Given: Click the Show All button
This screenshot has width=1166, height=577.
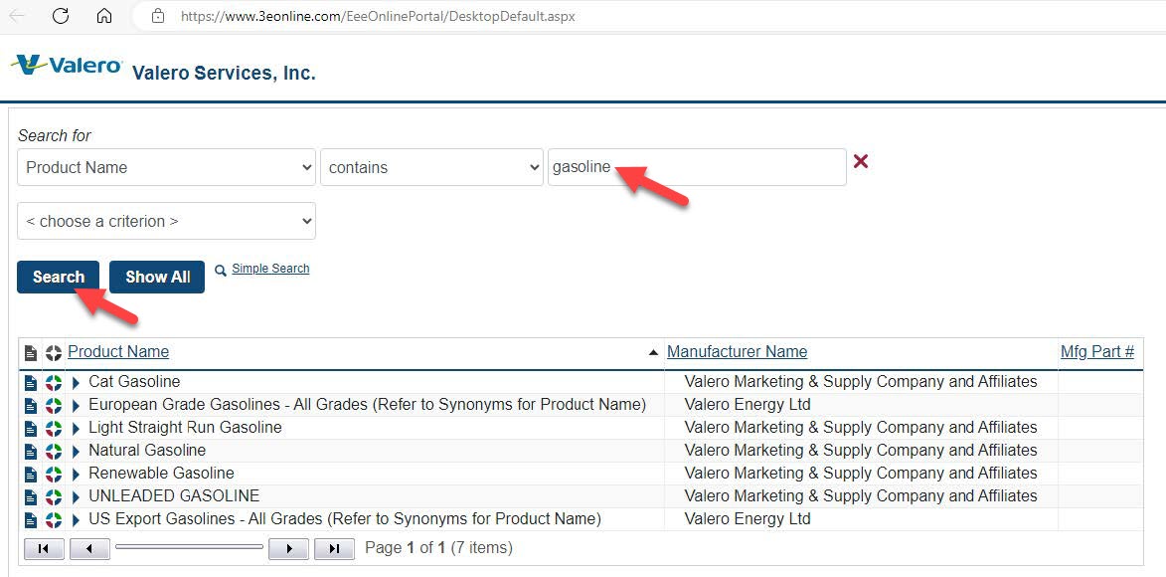Looking at the screenshot, I should pyautogui.click(x=157, y=277).
